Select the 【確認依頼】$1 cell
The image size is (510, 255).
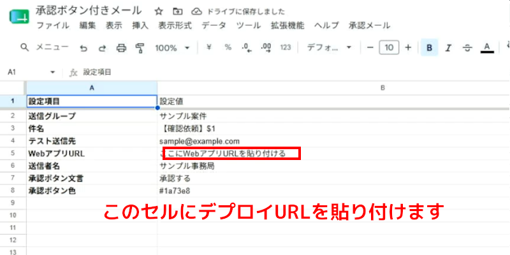pos(333,129)
